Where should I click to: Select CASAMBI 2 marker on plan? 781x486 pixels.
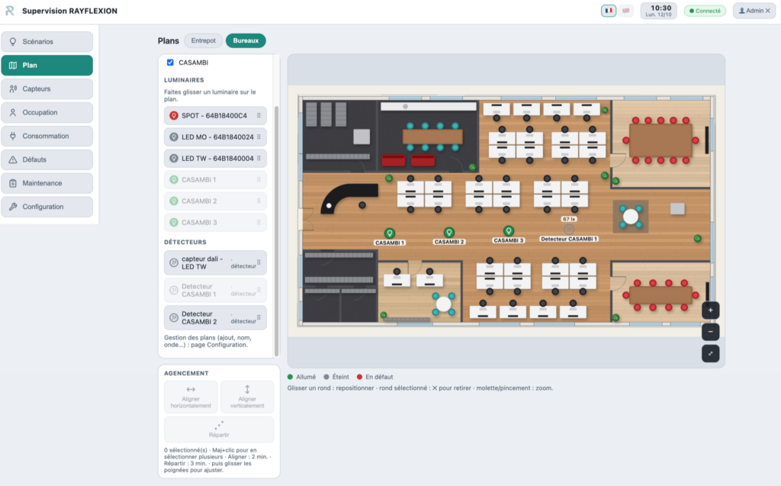tap(448, 232)
